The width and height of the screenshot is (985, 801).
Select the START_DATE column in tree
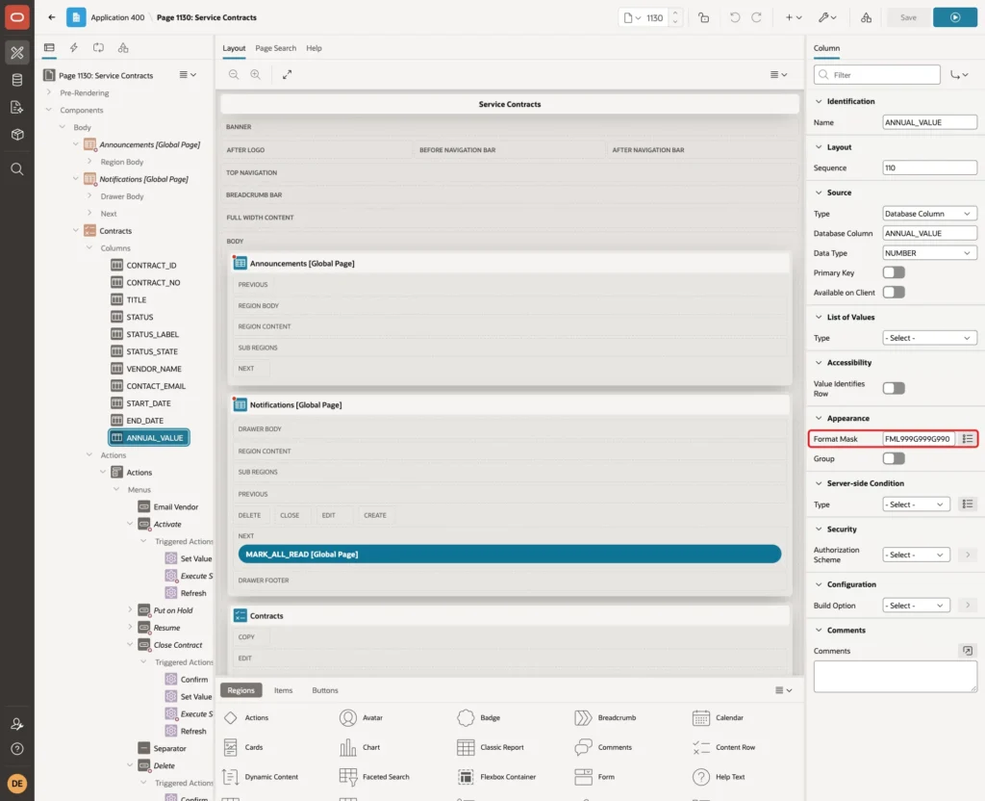point(148,403)
